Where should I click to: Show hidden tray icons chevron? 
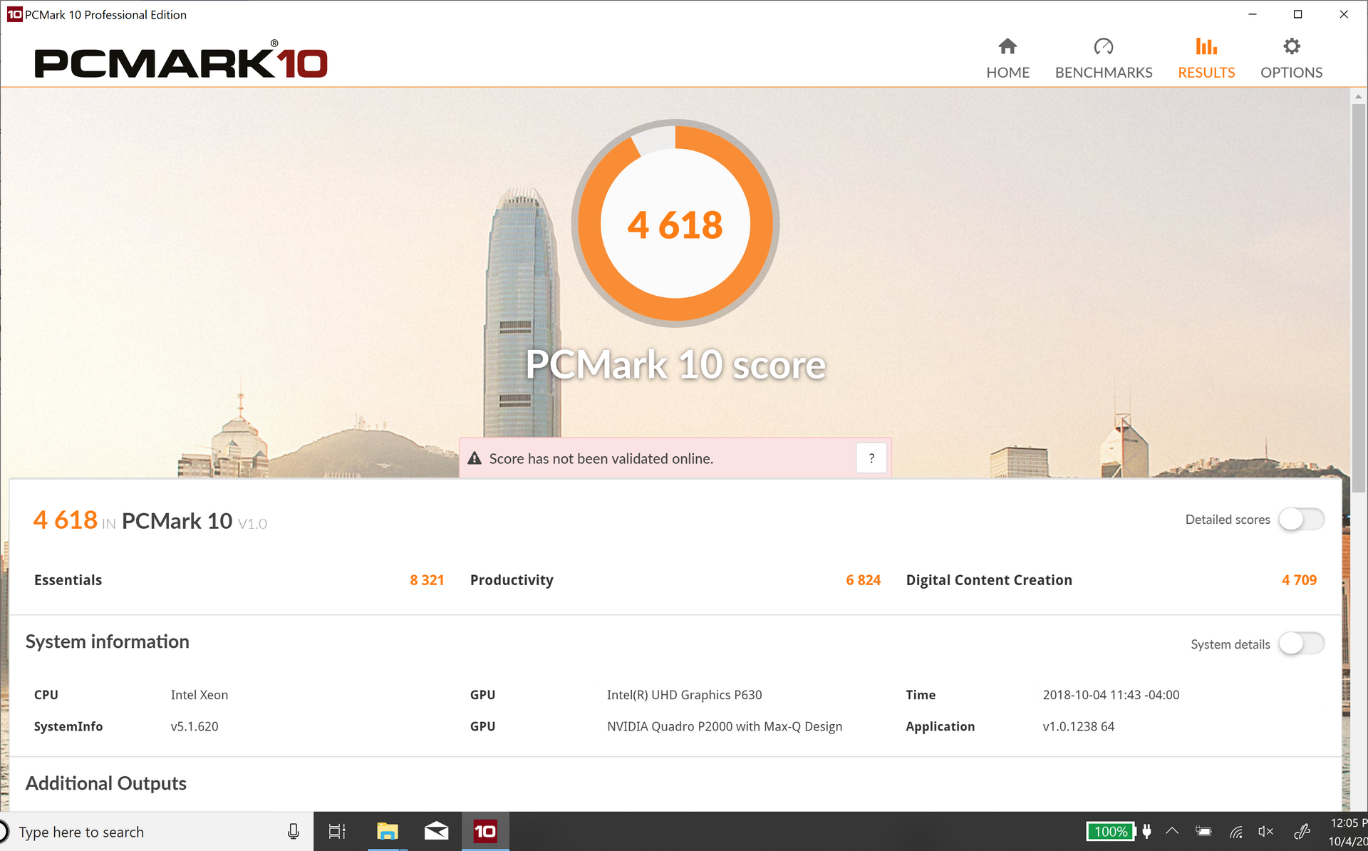click(x=1172, y=832)
